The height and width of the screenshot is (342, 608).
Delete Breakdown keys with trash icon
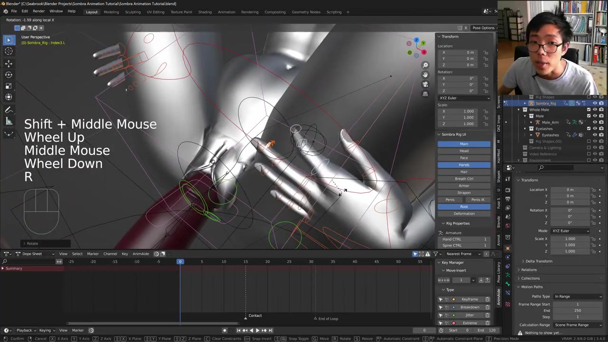click(487, 307)
